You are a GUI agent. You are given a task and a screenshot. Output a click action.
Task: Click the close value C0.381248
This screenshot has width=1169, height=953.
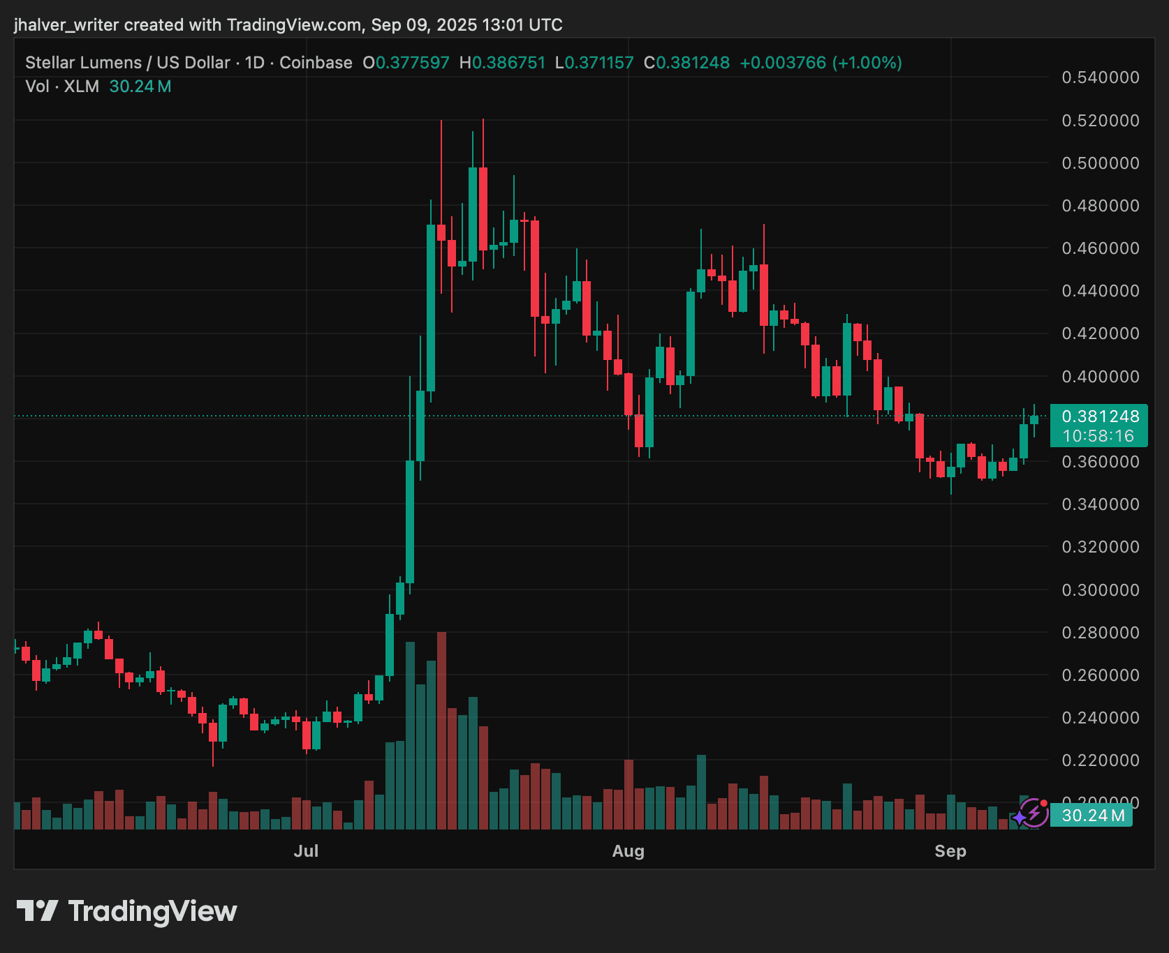point(686,63)
